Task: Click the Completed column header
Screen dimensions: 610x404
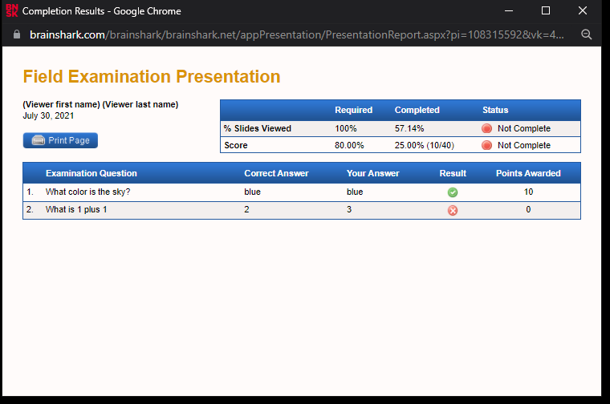Action: pyautogui.click(x=417, y=110)
